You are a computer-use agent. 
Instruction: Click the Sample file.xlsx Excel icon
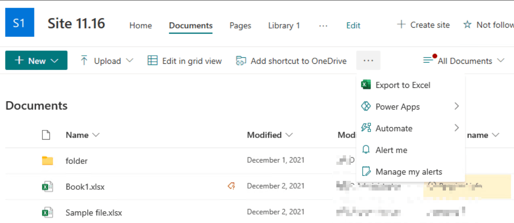48,212
